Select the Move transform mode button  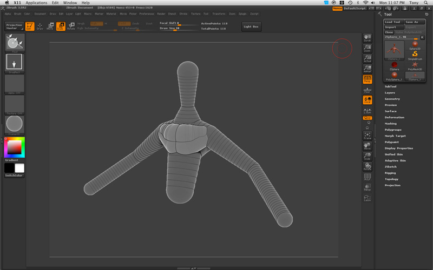[50, 26]
